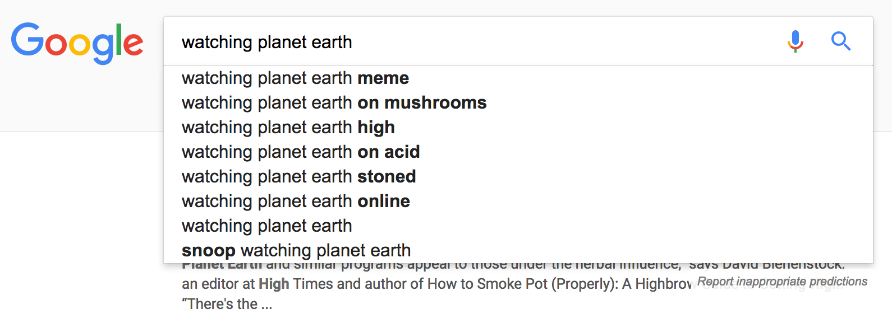Viewport: 892px width, 328px height.
Task: Choose the 'watching planet earth stoned' suggestion
Action: pos(518,177)
